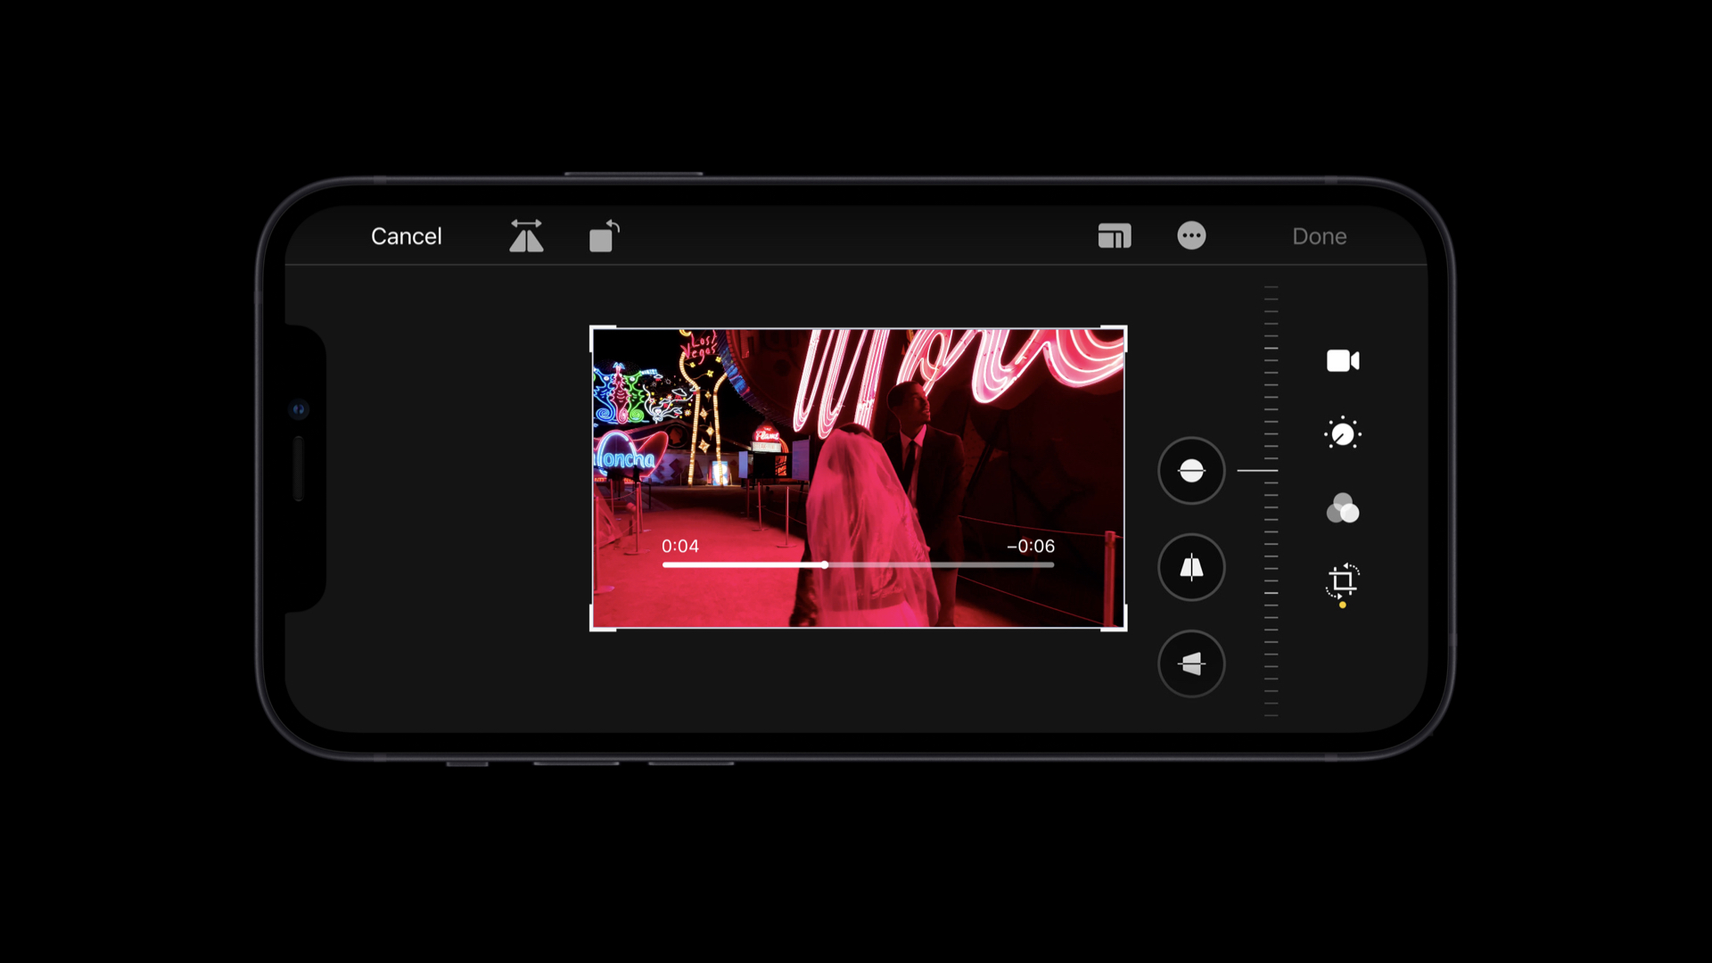The width and height of the screenshot is (1712, 963).
Task: Click the bottom-right crop corner handle
Action: coord(1124,628)
